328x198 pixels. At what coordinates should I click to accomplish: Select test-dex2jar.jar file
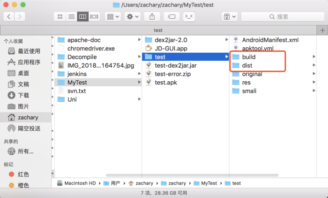(186, 65)
